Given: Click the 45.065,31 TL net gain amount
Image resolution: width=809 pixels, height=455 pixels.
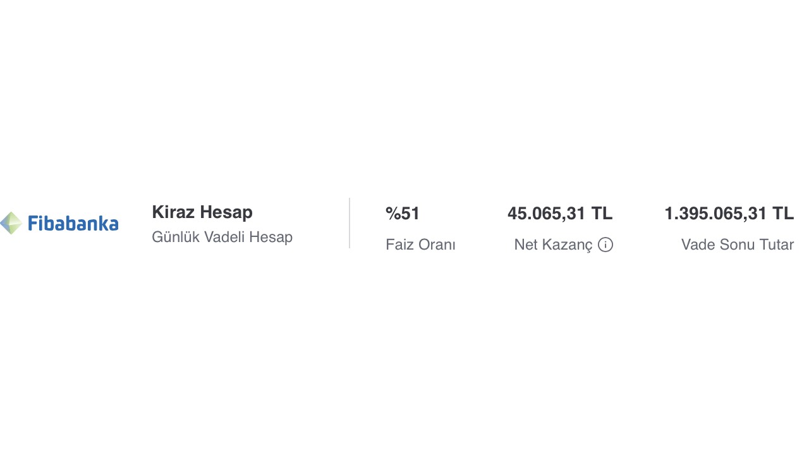Looking at the screenshot, I should (x=560, y=214).
